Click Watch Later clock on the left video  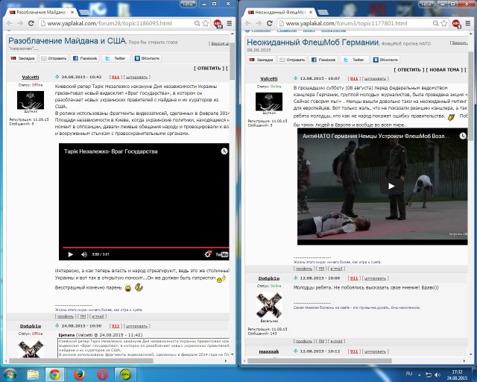pos(224,151)
